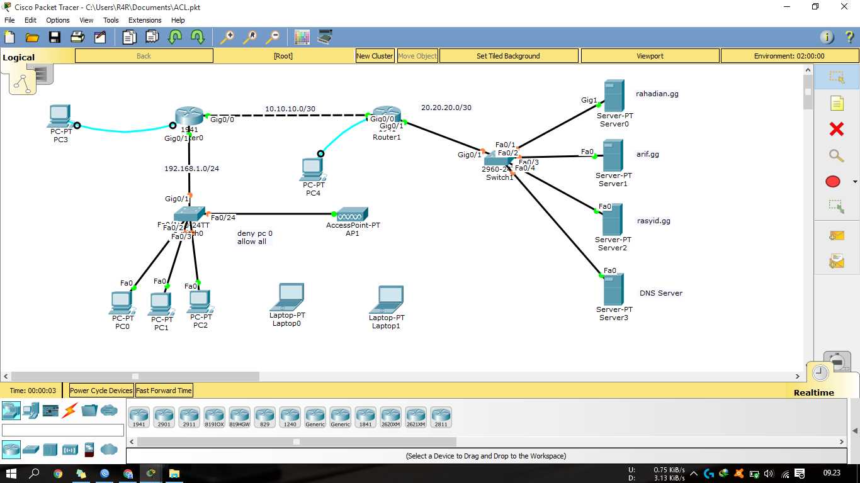Viewport: 860px width, 483px height.
Task: Reset zoom with the R magnifier
Action: (x=249, y=37)
